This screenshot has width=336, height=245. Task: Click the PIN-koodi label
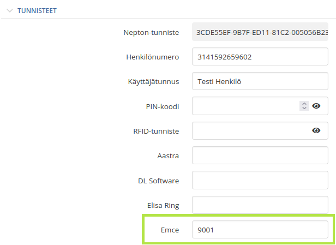click(162, 106)
